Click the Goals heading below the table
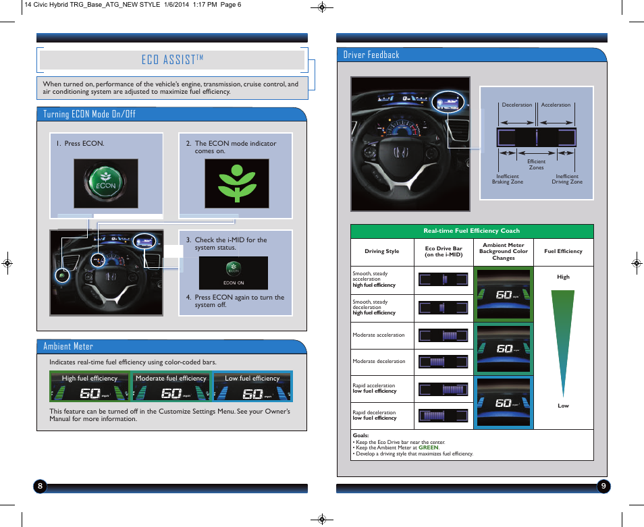This screenshot has height=527, width=644. point(360,435)
